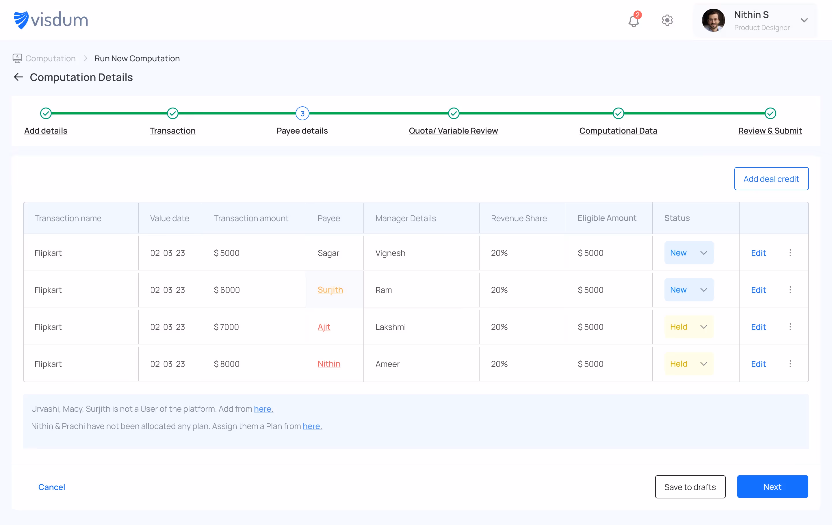Click the Computation breadcrumb monitor icon
Screen dimensions: 832x525
(17, 58)
